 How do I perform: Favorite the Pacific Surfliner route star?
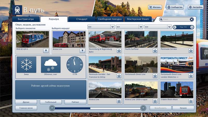[x=155, y=51]
